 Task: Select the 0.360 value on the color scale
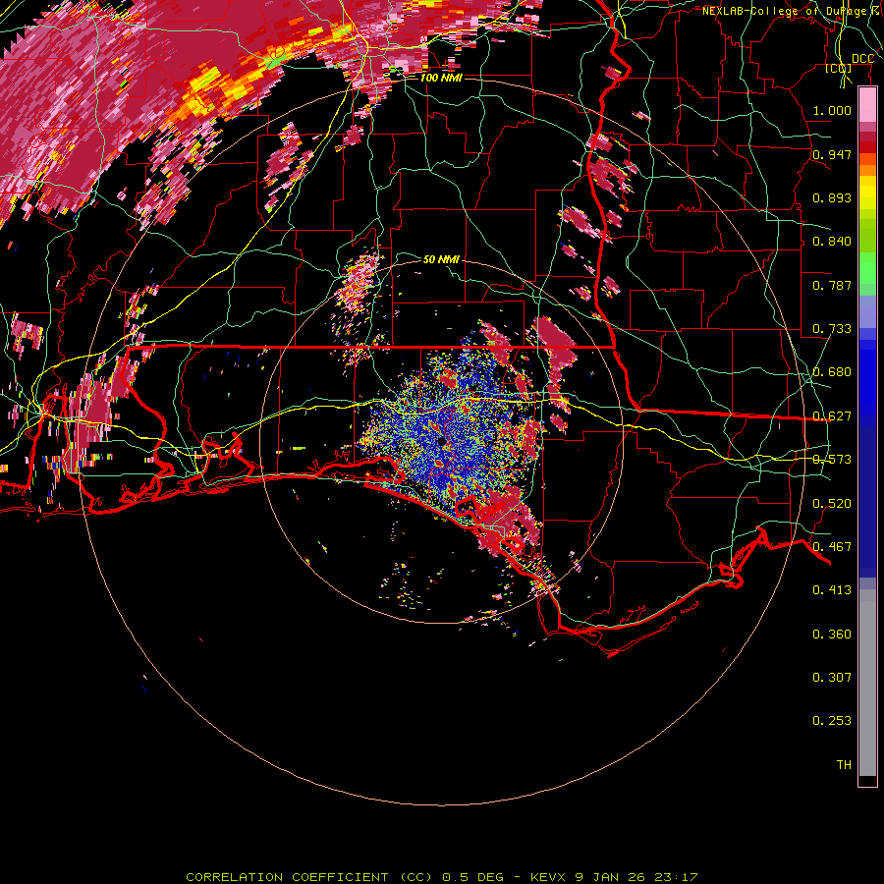tap(832, 635)
